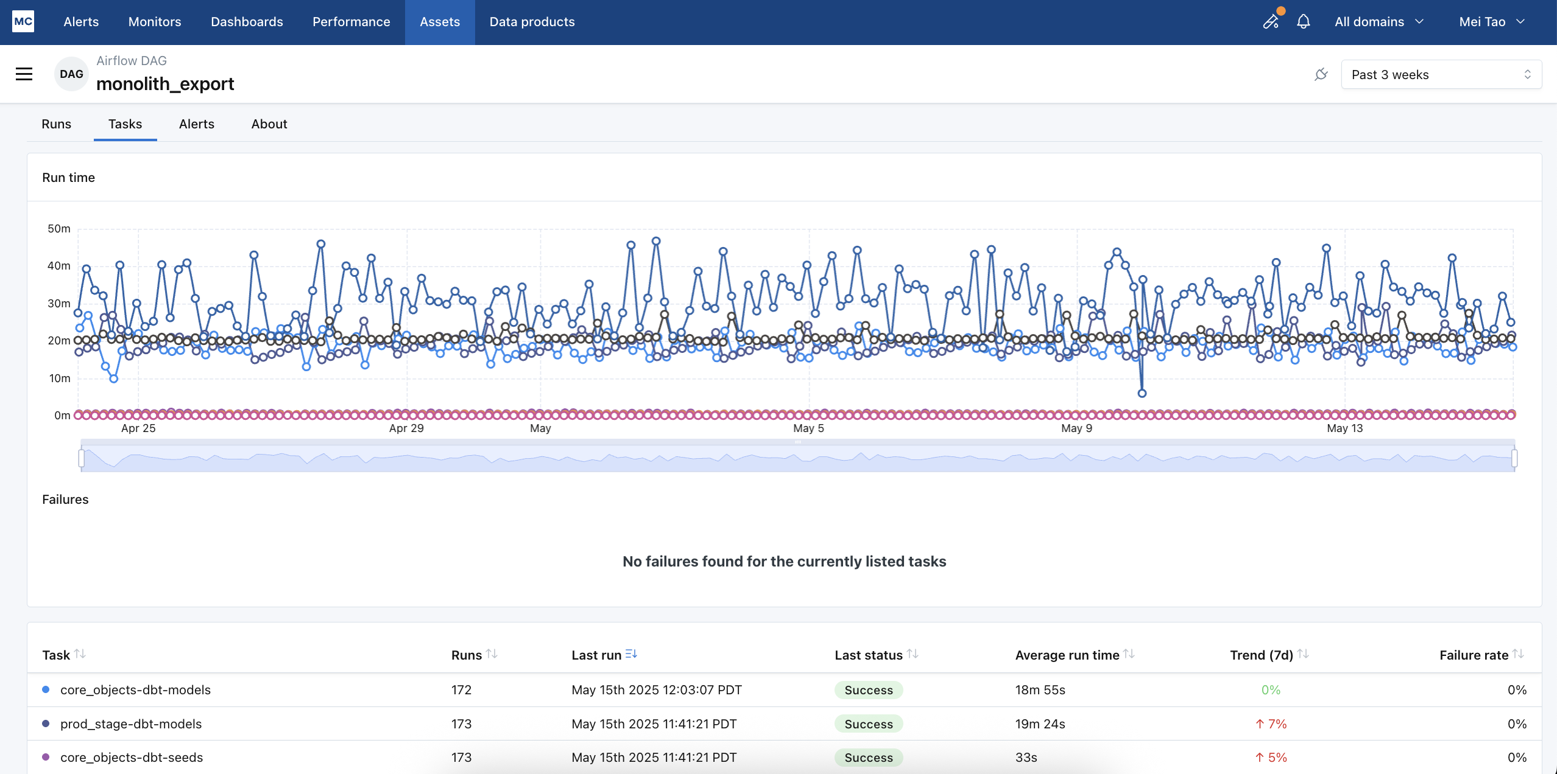
Task: Sort table by Task column
Action: [x=80, y=654]
